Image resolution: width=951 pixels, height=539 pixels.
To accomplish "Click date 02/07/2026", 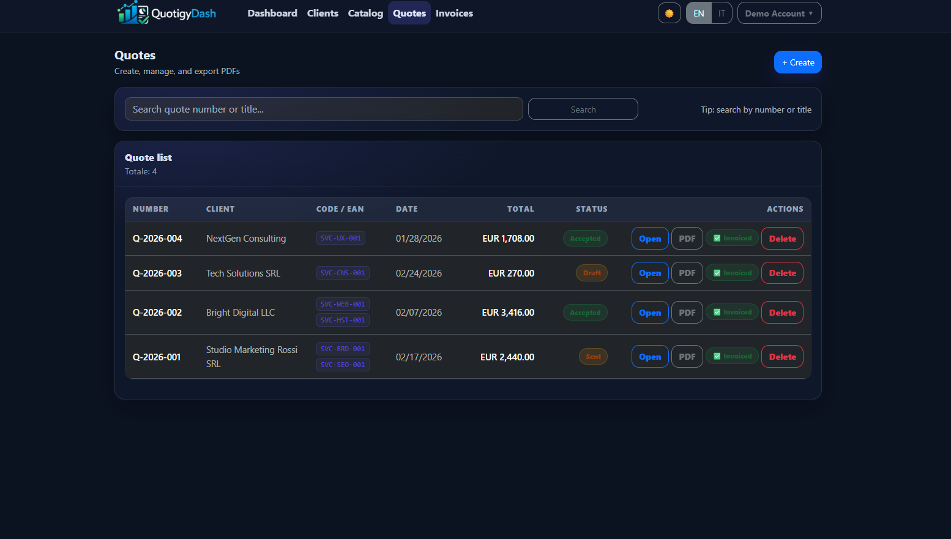I will (419, 313).
